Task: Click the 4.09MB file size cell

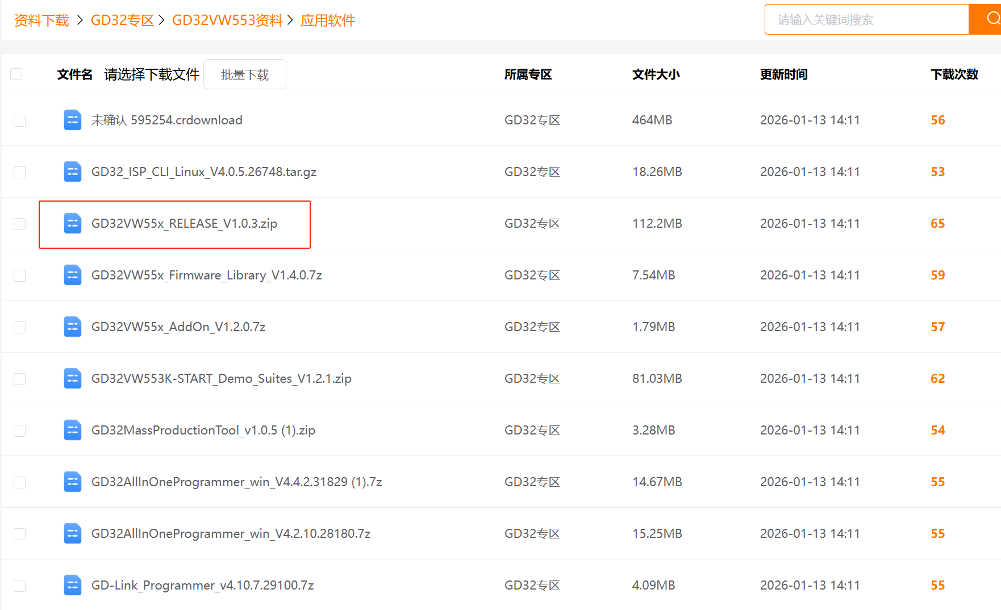Action: [654, 585]
